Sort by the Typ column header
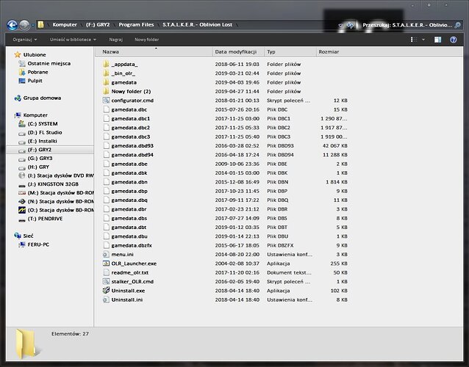 coord(290,51)
